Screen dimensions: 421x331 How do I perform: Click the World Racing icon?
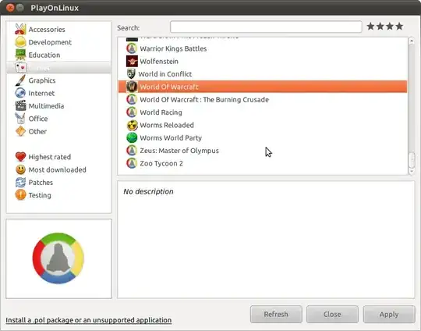pos(132,112)
